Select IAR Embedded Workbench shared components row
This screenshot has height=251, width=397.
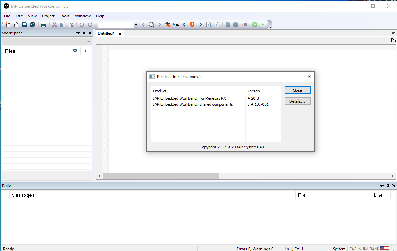216,104
